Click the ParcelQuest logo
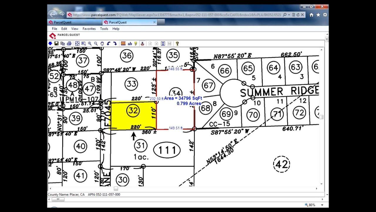Viewport: 376px width, 212px height. (65, 36)
